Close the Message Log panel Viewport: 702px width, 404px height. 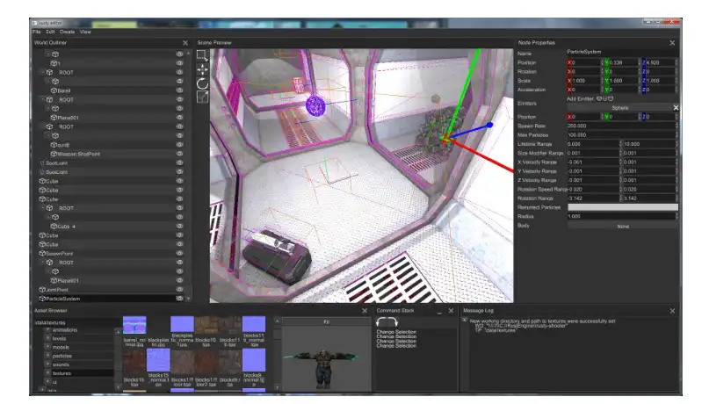tap(672, 311)
